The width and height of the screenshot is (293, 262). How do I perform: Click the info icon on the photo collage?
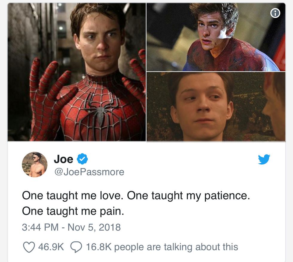pyautogui.click(x=275, y=13)
